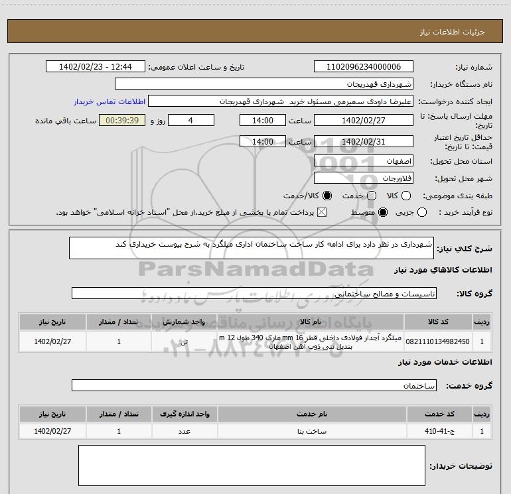This screenshot has width=511, height=494.
Task: Click the response deadline date 1402/02/27 field
Action: pos(364,120)
